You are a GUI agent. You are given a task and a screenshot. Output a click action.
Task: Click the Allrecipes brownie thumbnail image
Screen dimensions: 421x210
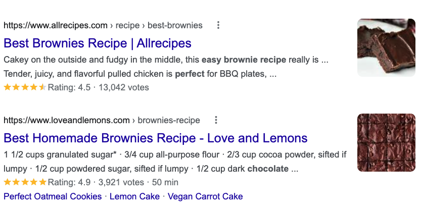386,48
